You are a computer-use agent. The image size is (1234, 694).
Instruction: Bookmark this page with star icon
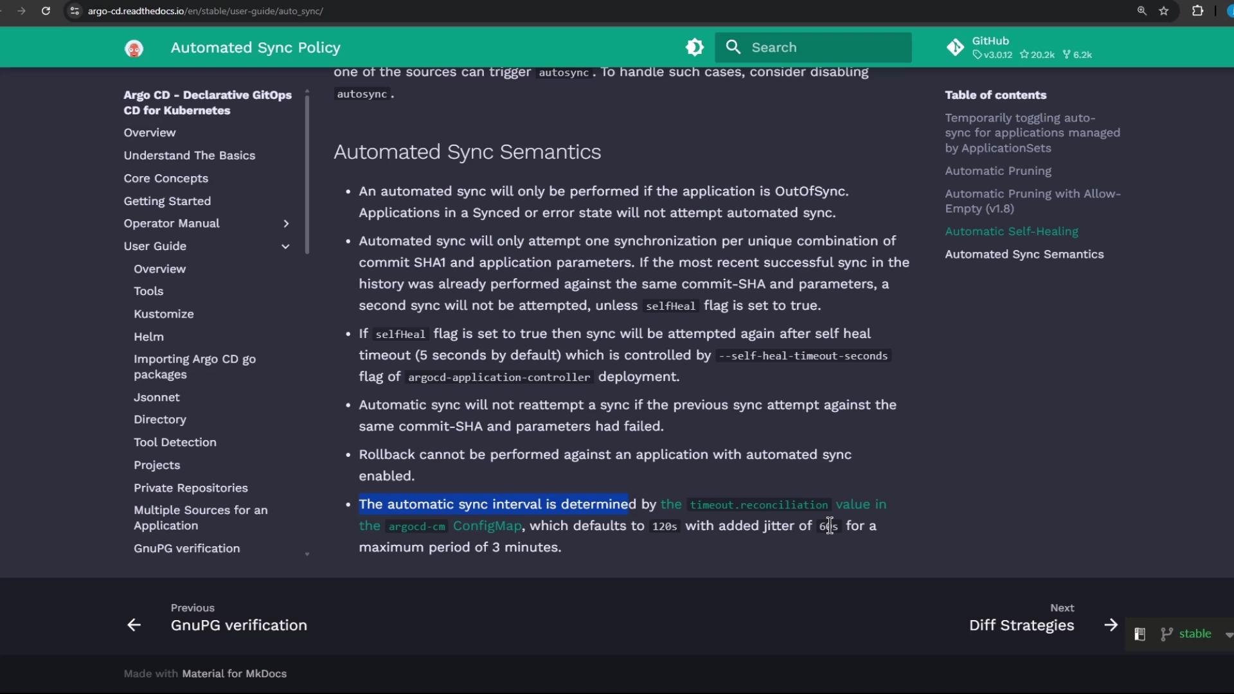[x=1164, y=11]
